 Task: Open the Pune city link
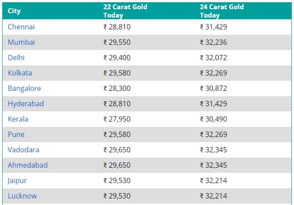click(16, 134)
